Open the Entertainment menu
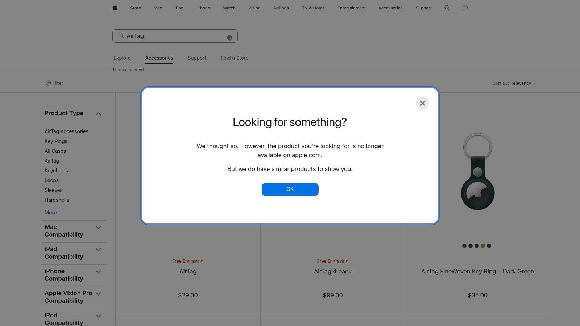This screenshot has width=580, height=326. point(352,8)
